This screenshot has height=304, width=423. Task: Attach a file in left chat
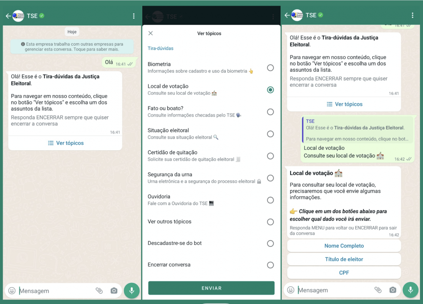click(x=99, y=290)
